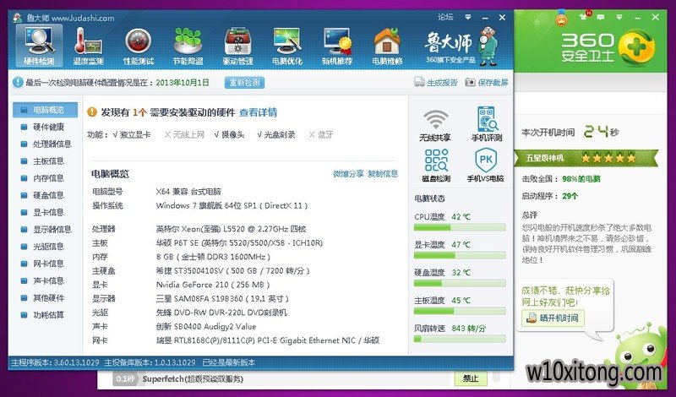This screenshot has height=397, width=676.
Task: Open the 新机推荐 new PC recommendations
Action: point(337,46)
